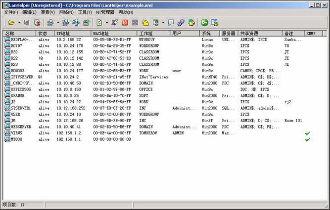330x210 pixels.
Task: Open the 工具(T) menu
Action: pyautogui.click(x=85, y=12)
